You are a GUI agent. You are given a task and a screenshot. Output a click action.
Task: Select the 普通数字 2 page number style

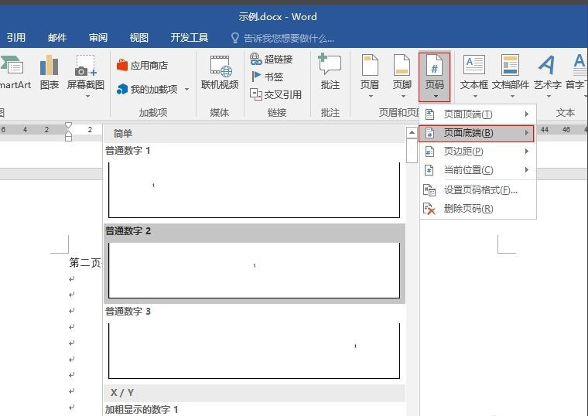coord(254,264)
